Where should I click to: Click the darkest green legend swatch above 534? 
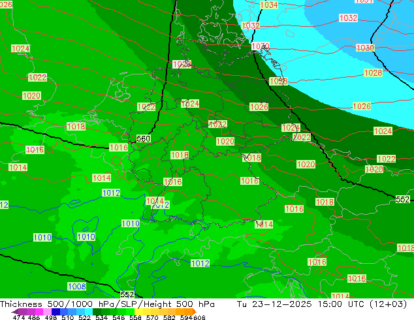[x=97, y=312]
